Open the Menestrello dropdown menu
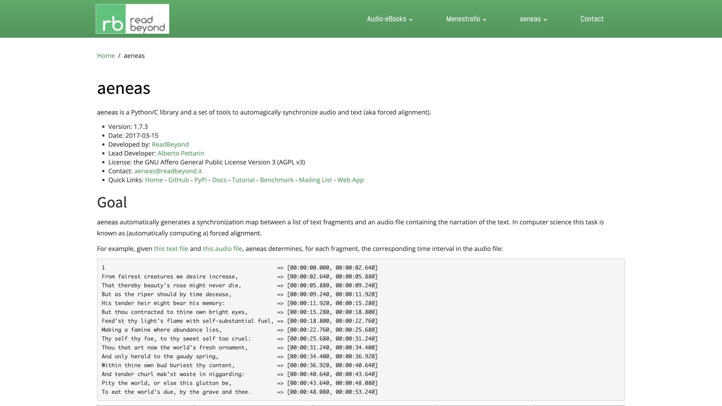The width and height of the screenshot is (722, 406). 466,19
